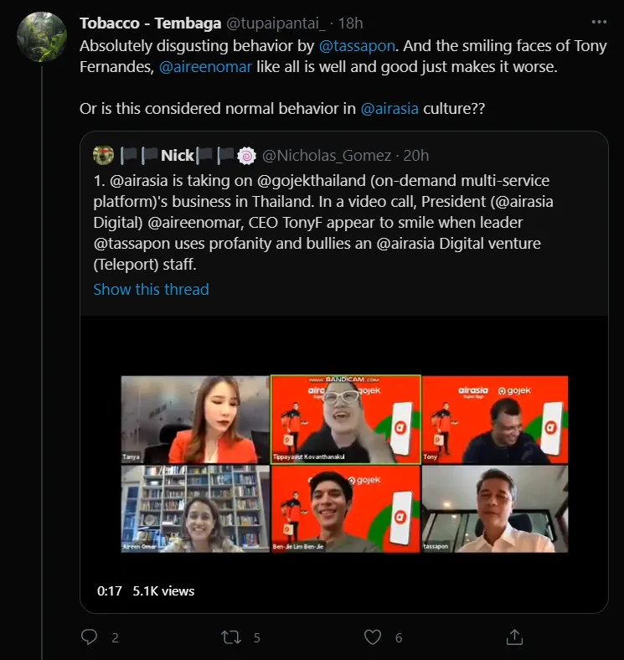Click the 5.1K views video counter

point(163,590)
